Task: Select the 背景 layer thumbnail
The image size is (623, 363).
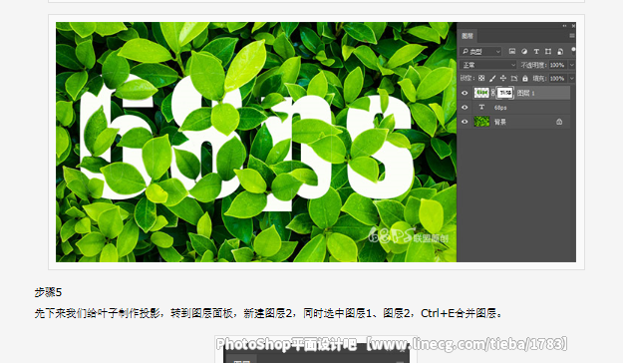Action: (x=481, y=122)
